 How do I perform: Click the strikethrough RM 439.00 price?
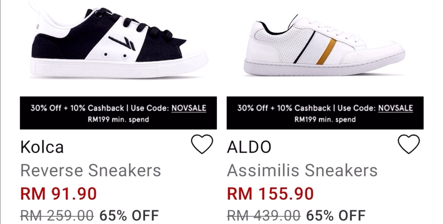pyautogui.click(x=264, y=216)
